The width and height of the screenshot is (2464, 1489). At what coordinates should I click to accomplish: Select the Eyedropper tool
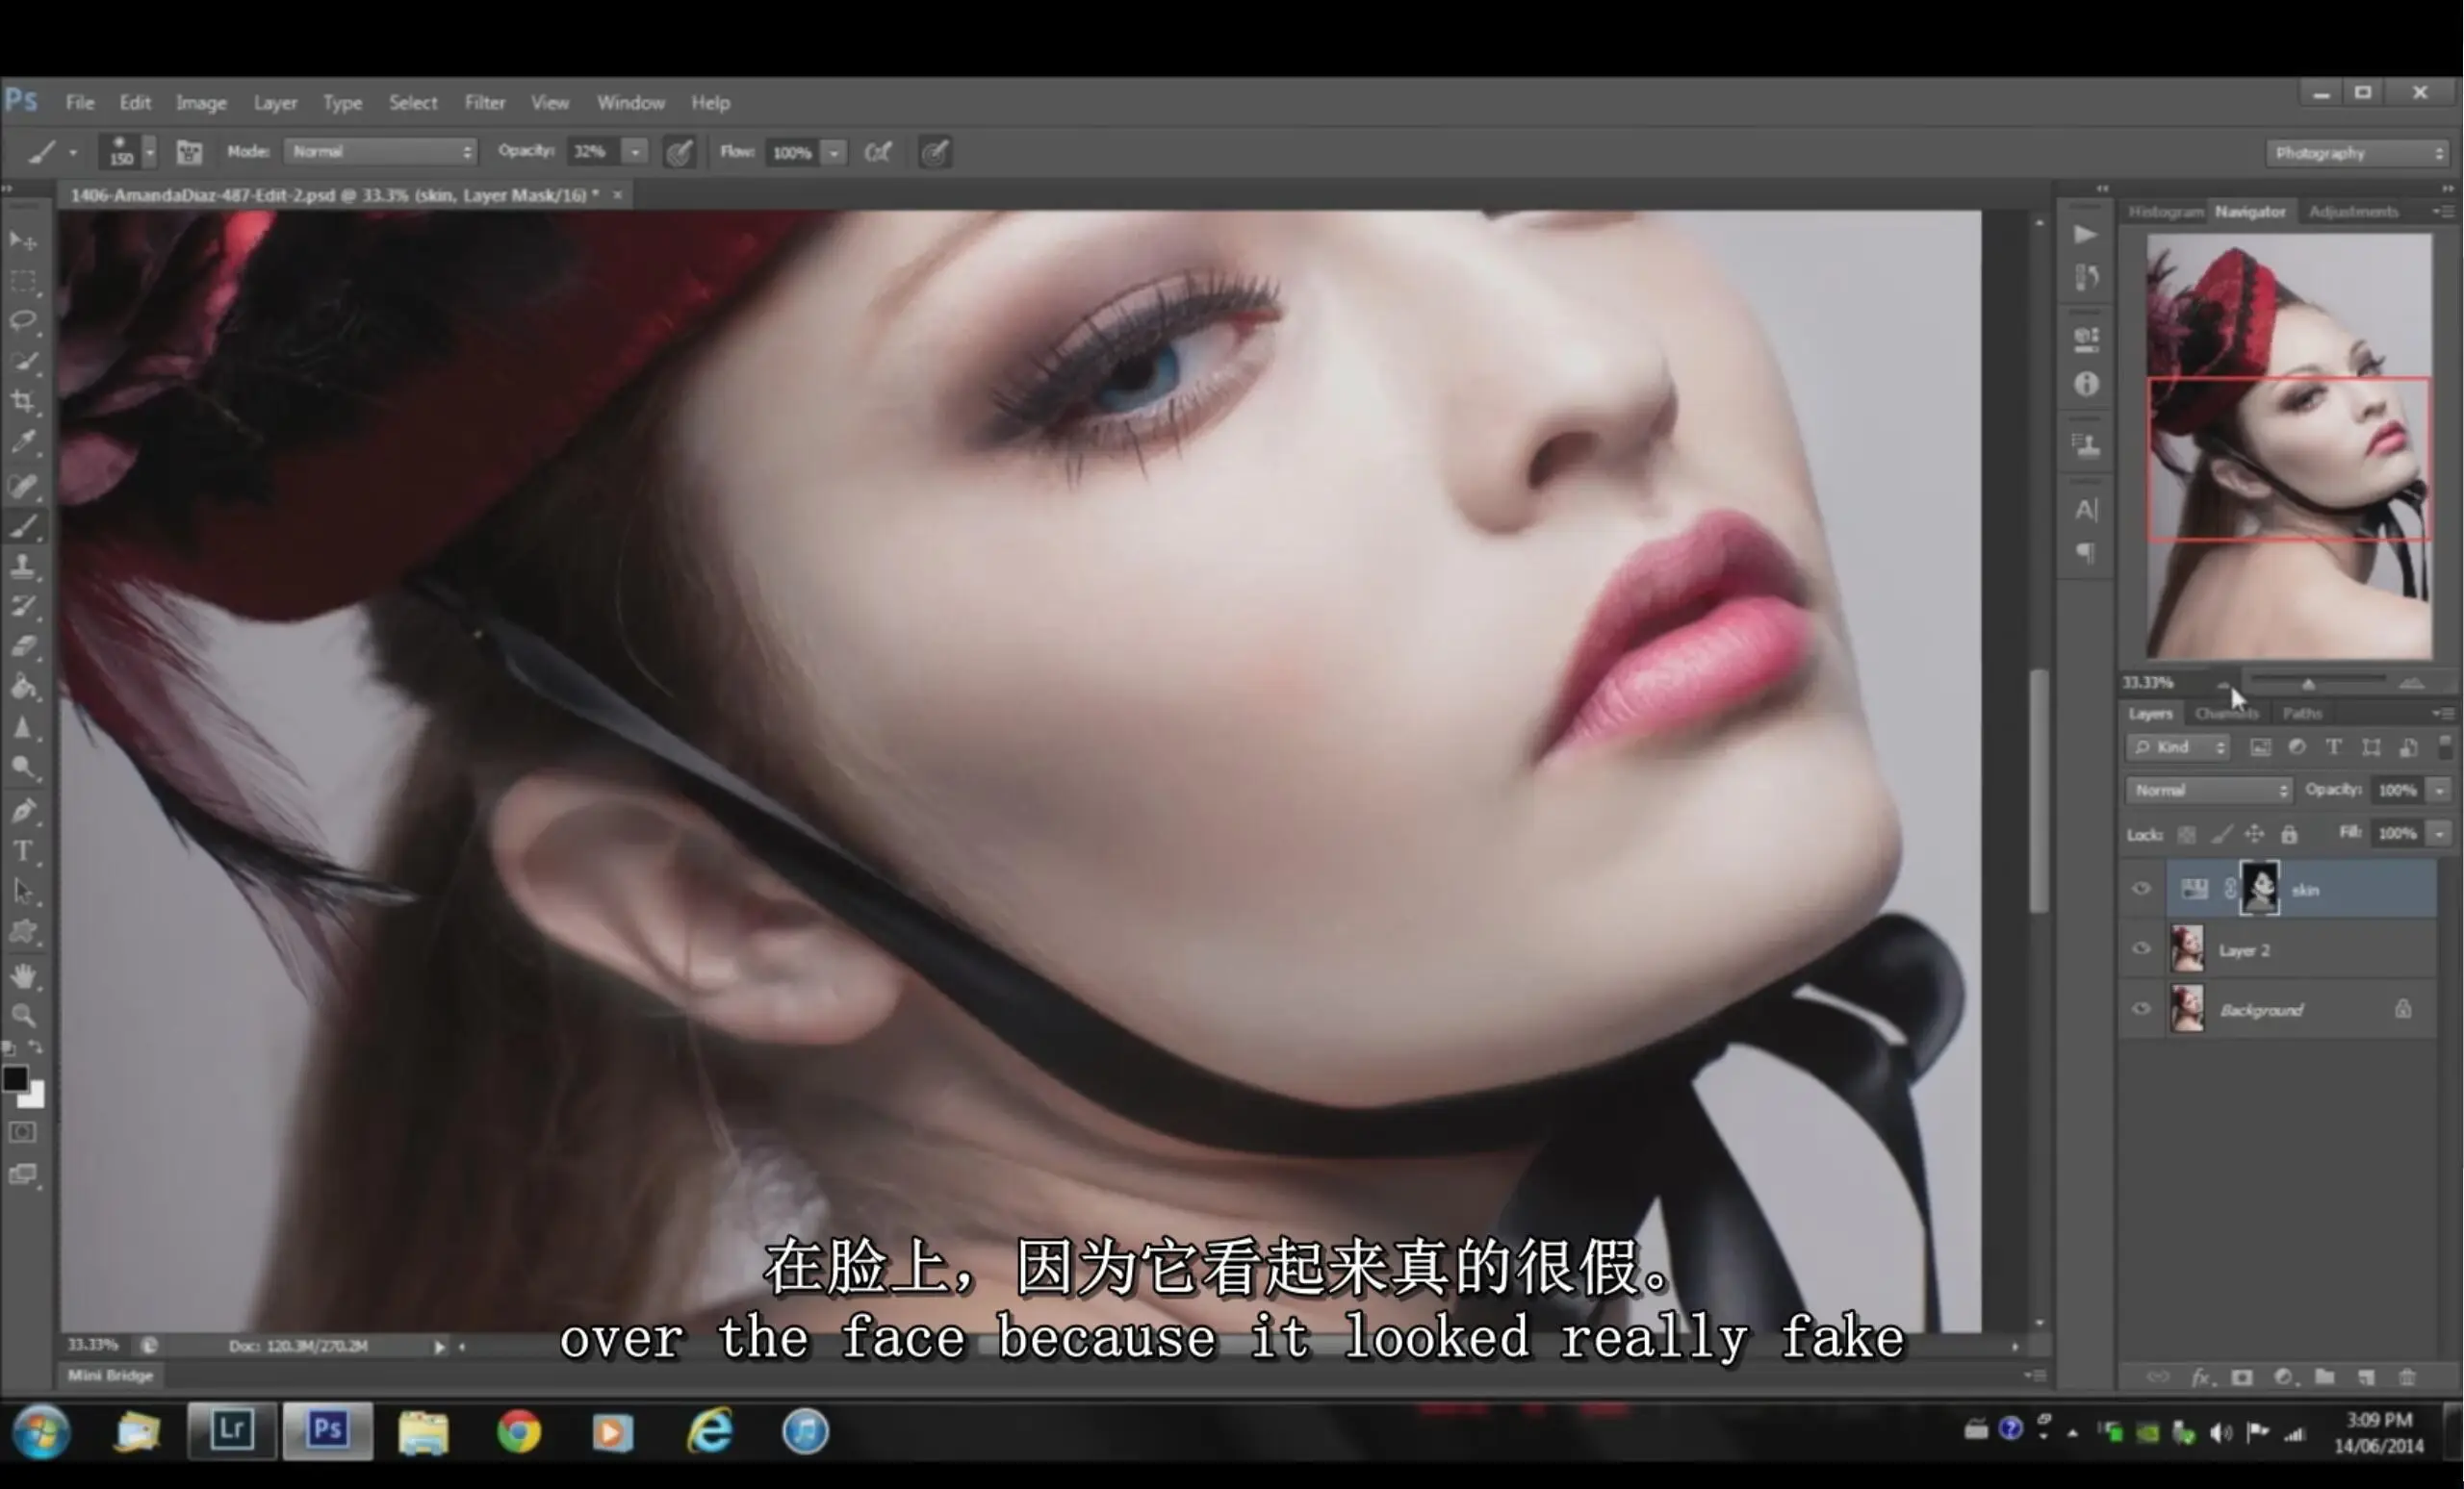point(23,442)
